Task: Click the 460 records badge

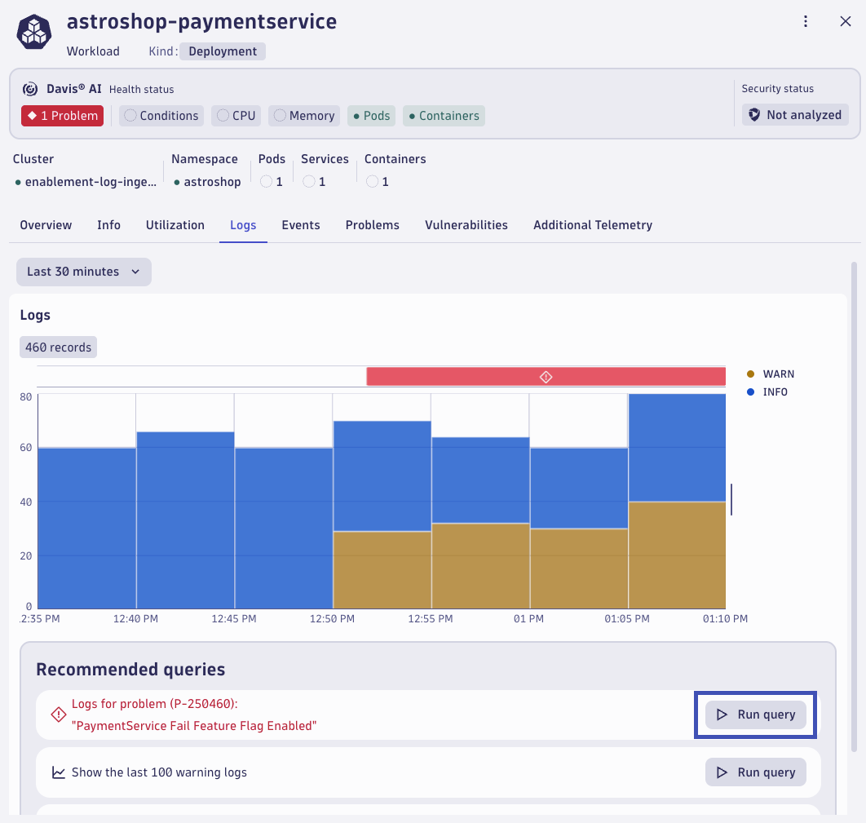Action: pos(58,347)
